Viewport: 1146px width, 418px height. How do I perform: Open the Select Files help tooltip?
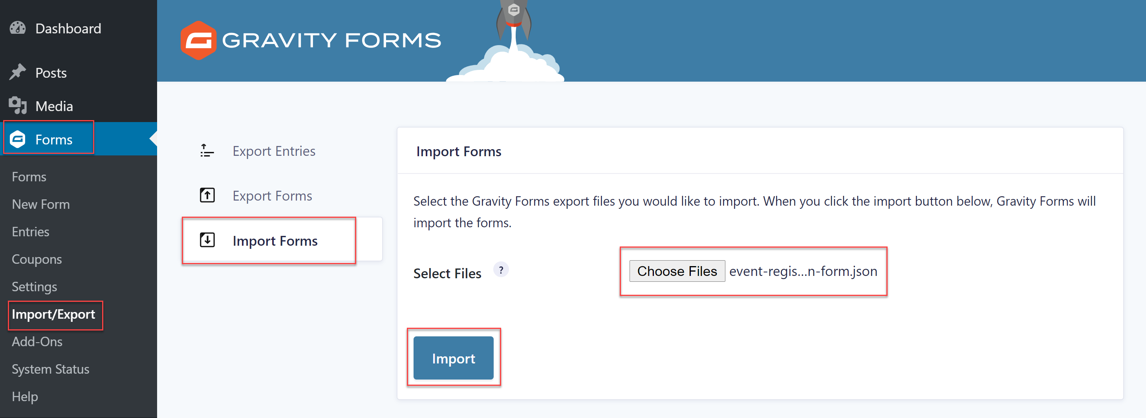pyautogui.click(x=501, y=270)
